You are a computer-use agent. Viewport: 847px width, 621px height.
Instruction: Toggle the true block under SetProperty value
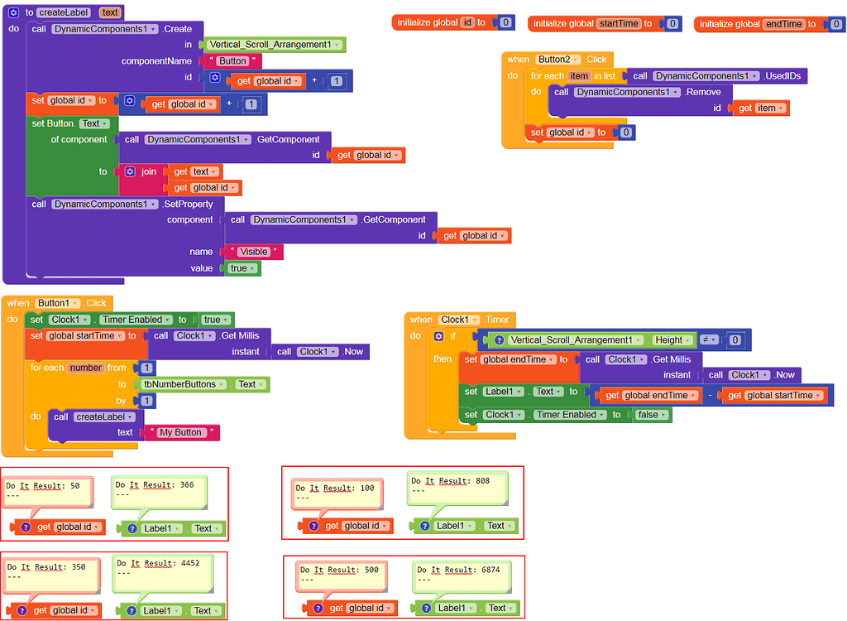[241, 267]
